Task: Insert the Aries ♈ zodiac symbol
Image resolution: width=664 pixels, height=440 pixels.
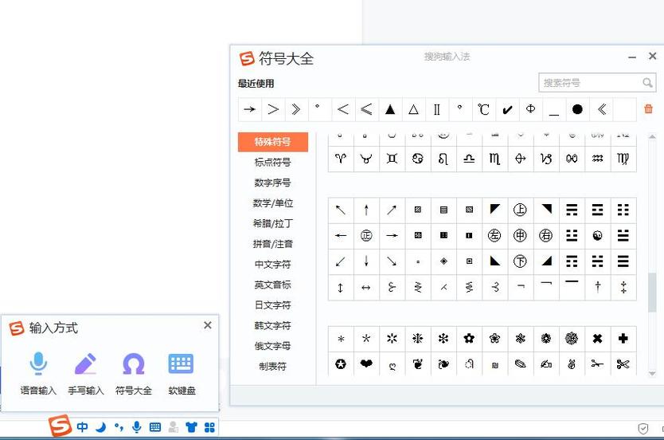Action: point(341,159)
